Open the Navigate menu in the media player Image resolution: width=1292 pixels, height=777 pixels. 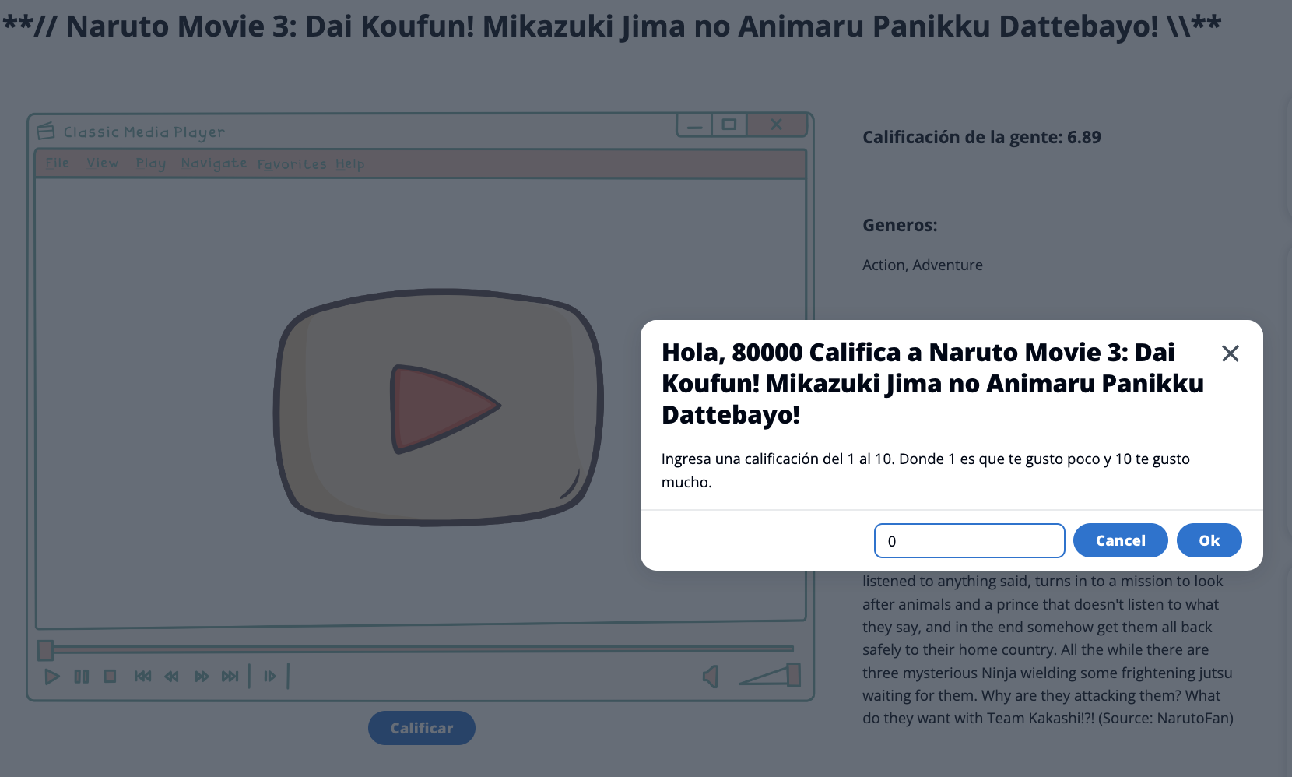[x=213, y=163]
